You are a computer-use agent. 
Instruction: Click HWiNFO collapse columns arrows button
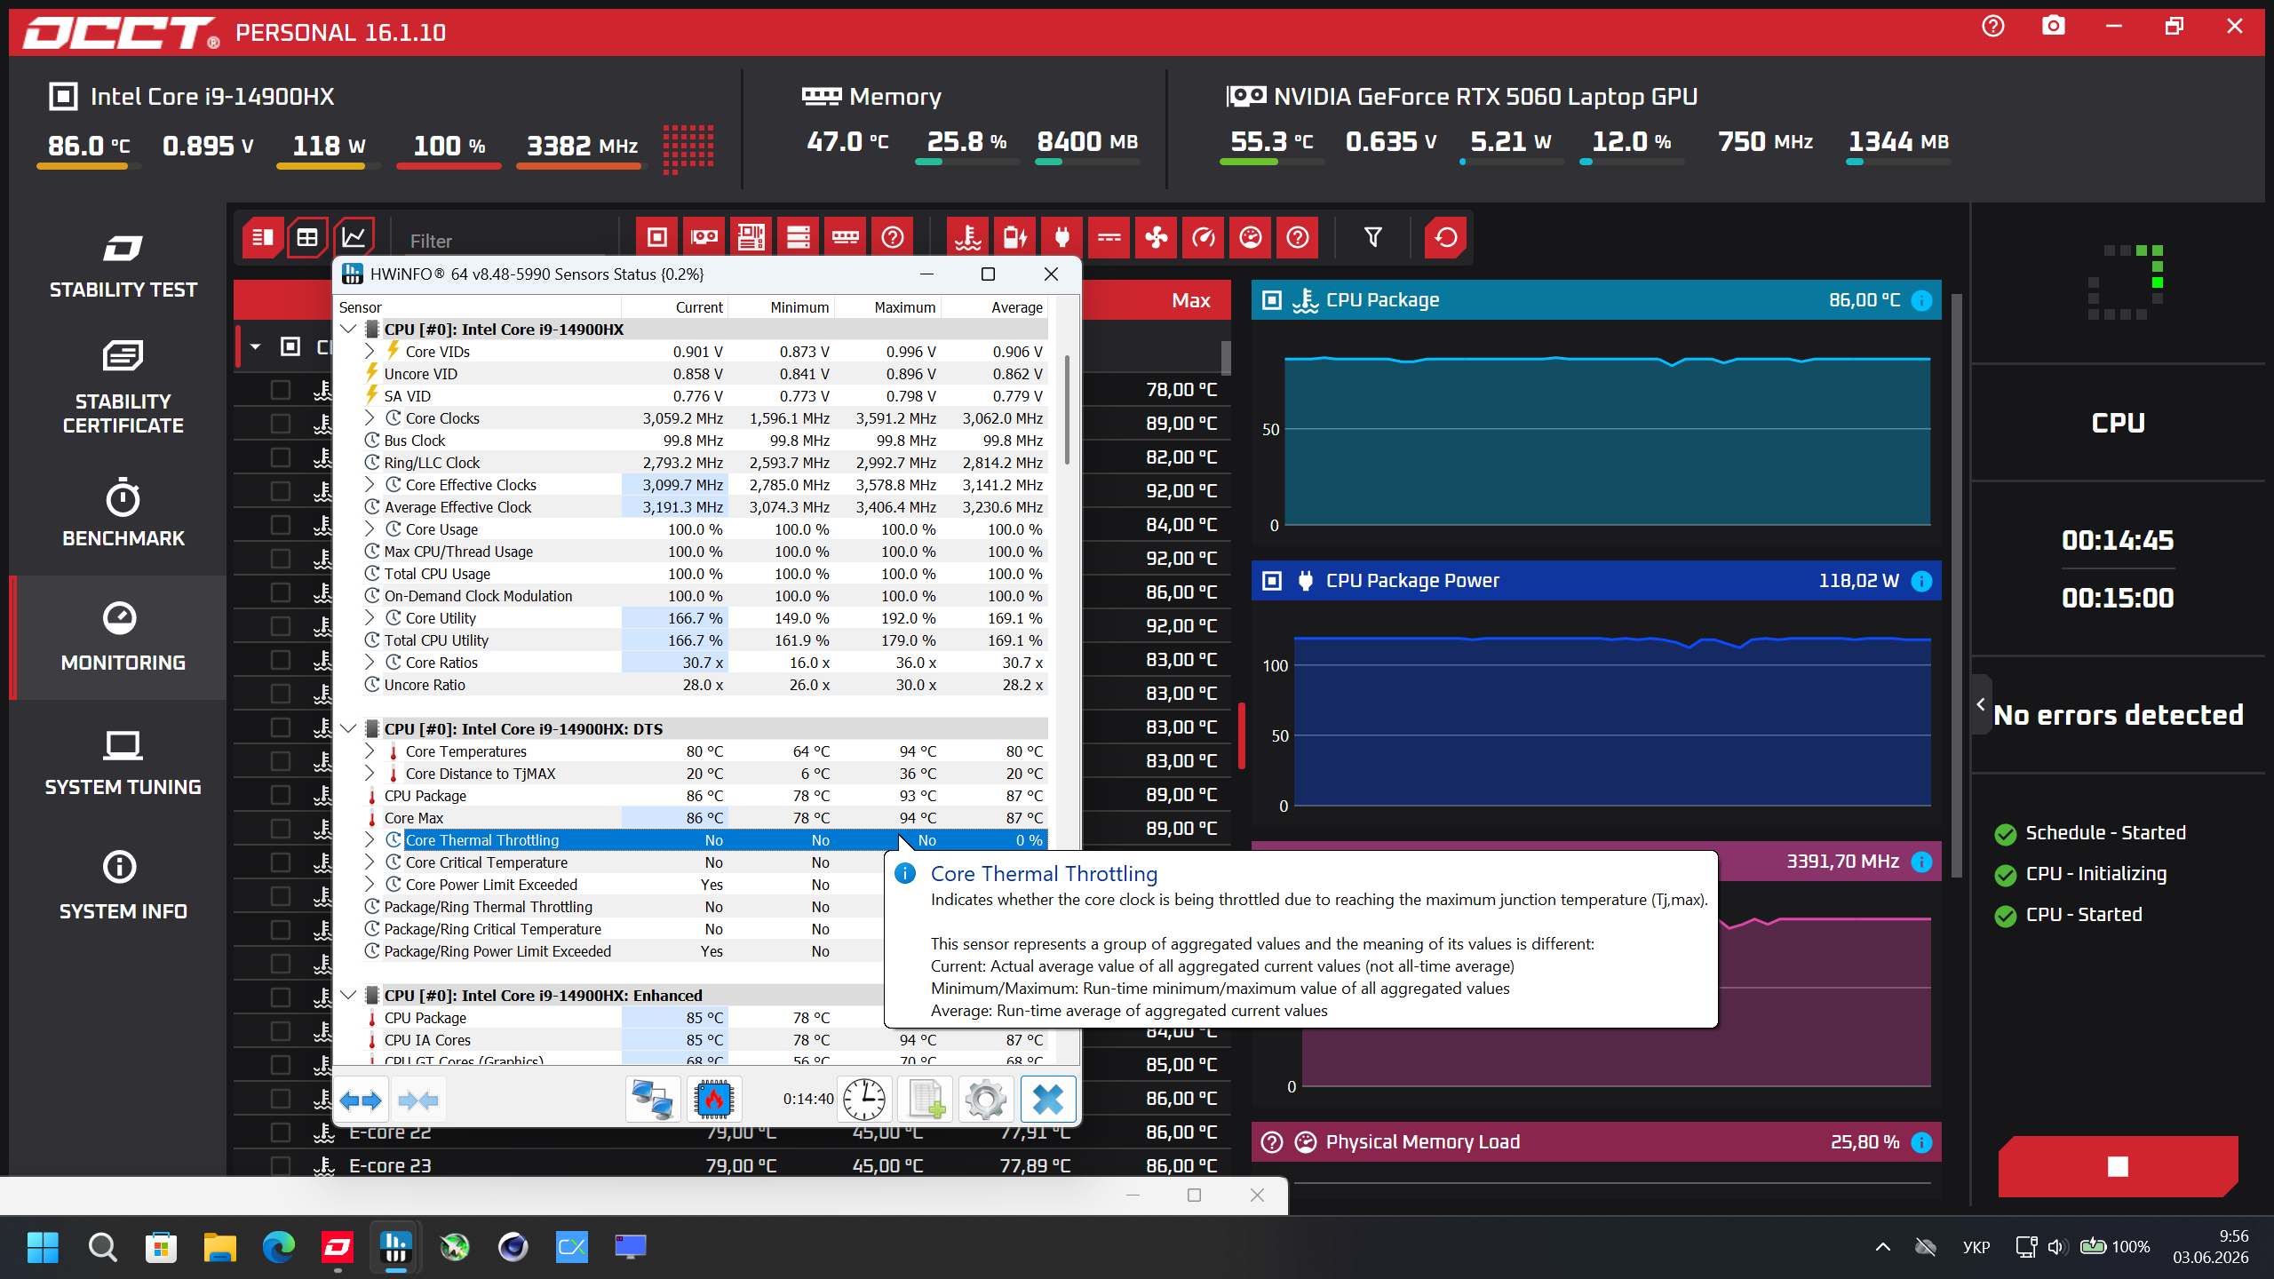click(418, 1100)
